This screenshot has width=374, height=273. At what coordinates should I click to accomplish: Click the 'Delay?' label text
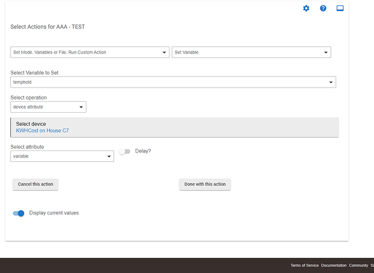point(143,151)
